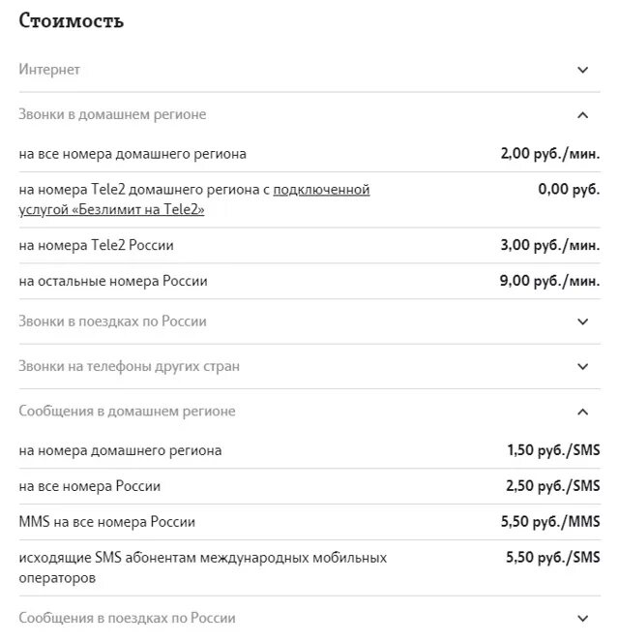The height and width of the screenshot is (642, 619).
Task: Click the 1,50 руб./SMS price value
Action: [x=553, y=450]
